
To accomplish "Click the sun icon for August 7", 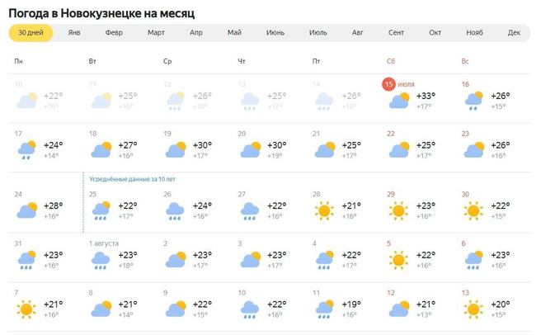I will (x=27, y=310).
